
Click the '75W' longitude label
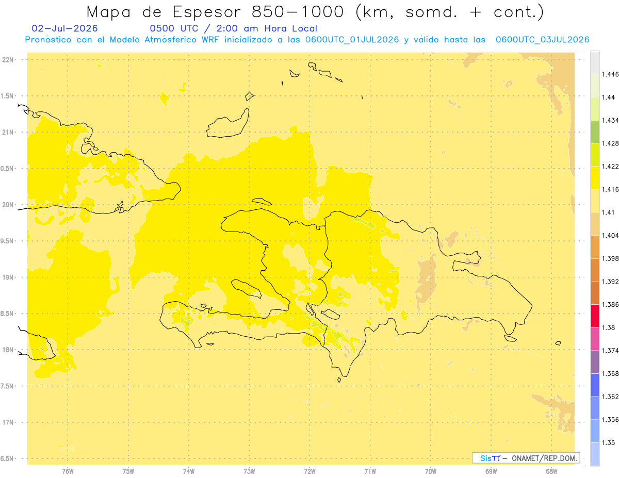[x=128, y=472]
